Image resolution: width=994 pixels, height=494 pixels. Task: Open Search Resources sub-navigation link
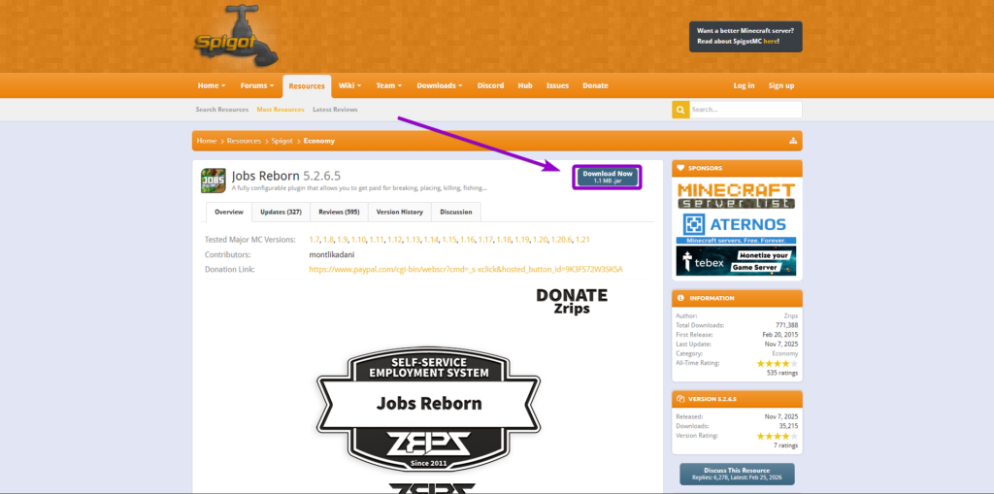(x=222, y=110)
